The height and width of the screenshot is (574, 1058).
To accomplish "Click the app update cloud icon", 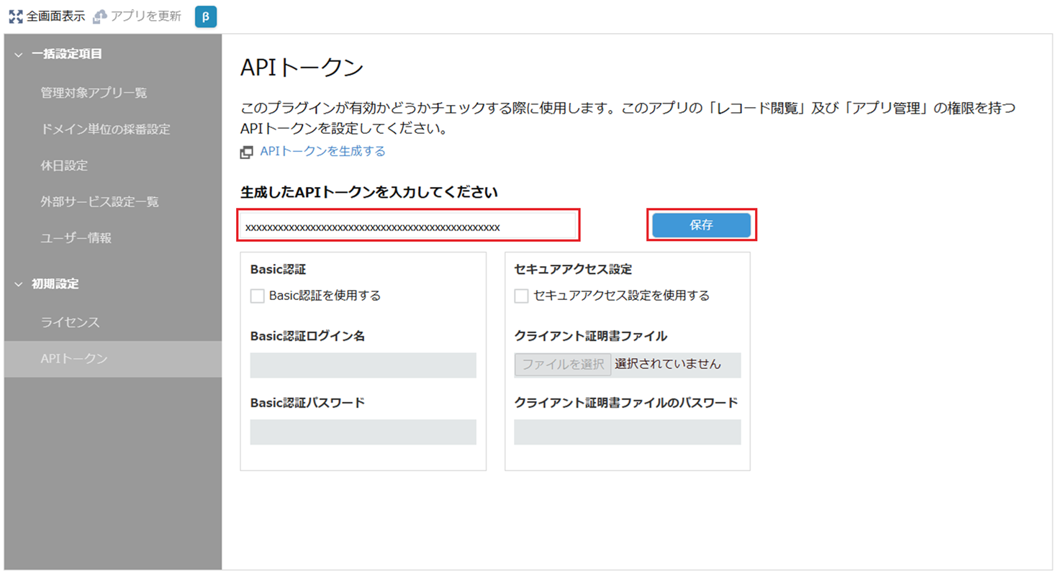I will (x=100, y=16).
